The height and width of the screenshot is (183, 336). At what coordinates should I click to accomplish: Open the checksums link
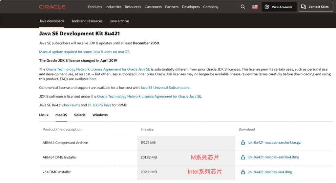pos(71,105)
